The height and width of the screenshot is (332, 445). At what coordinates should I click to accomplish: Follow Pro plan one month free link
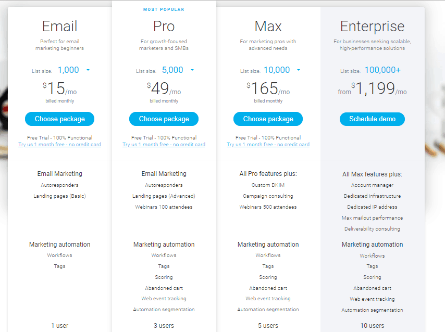164,145
